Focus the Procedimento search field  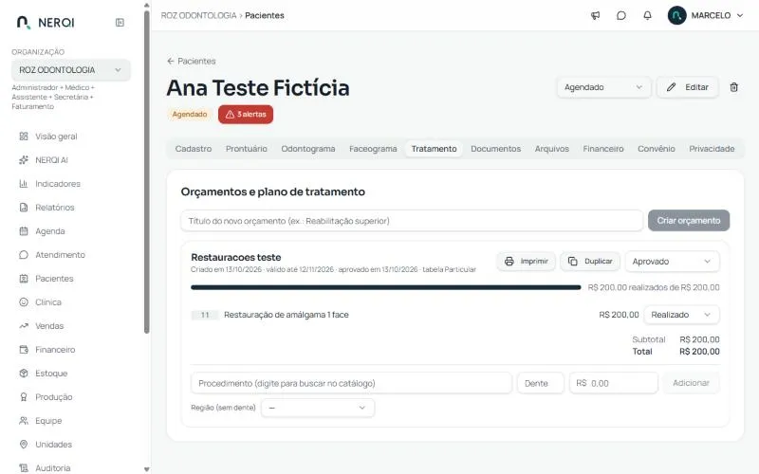coord(351,383)
